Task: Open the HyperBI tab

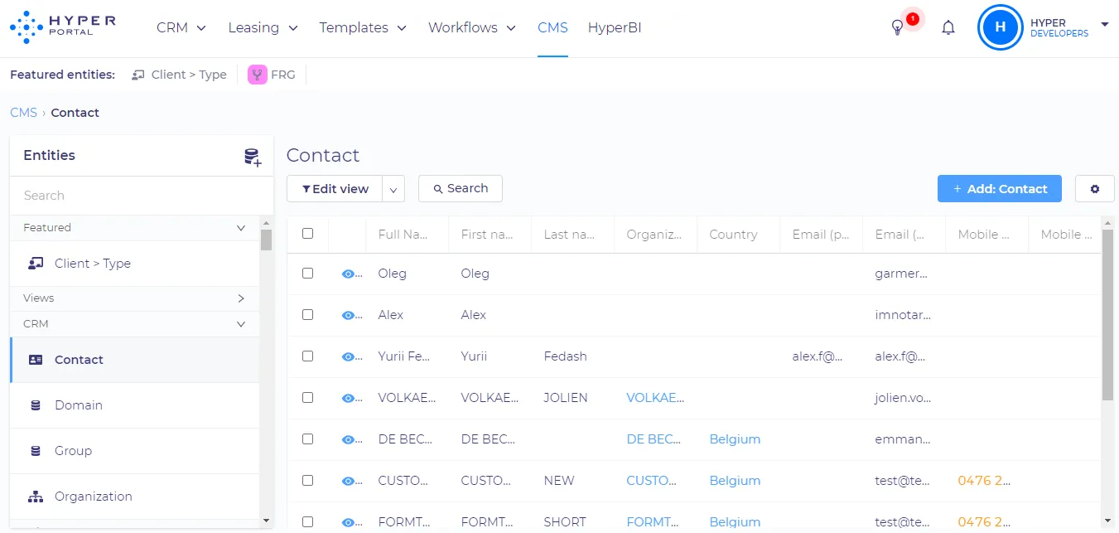Action: tap(615, 27)
